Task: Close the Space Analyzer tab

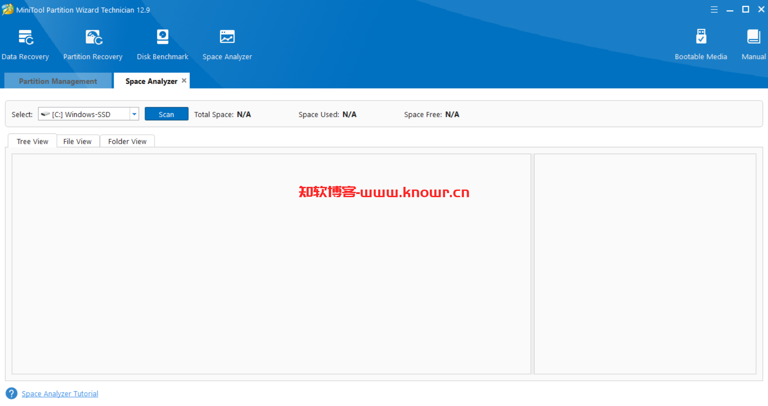Action: point(184,80)
